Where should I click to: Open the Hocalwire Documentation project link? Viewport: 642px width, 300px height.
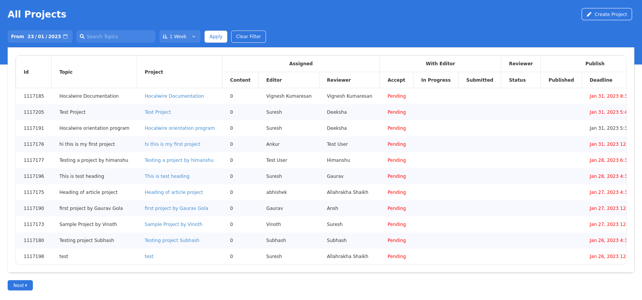[x=174, y=96]
